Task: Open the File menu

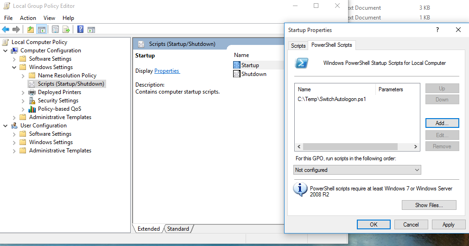Action: point(8,18)
